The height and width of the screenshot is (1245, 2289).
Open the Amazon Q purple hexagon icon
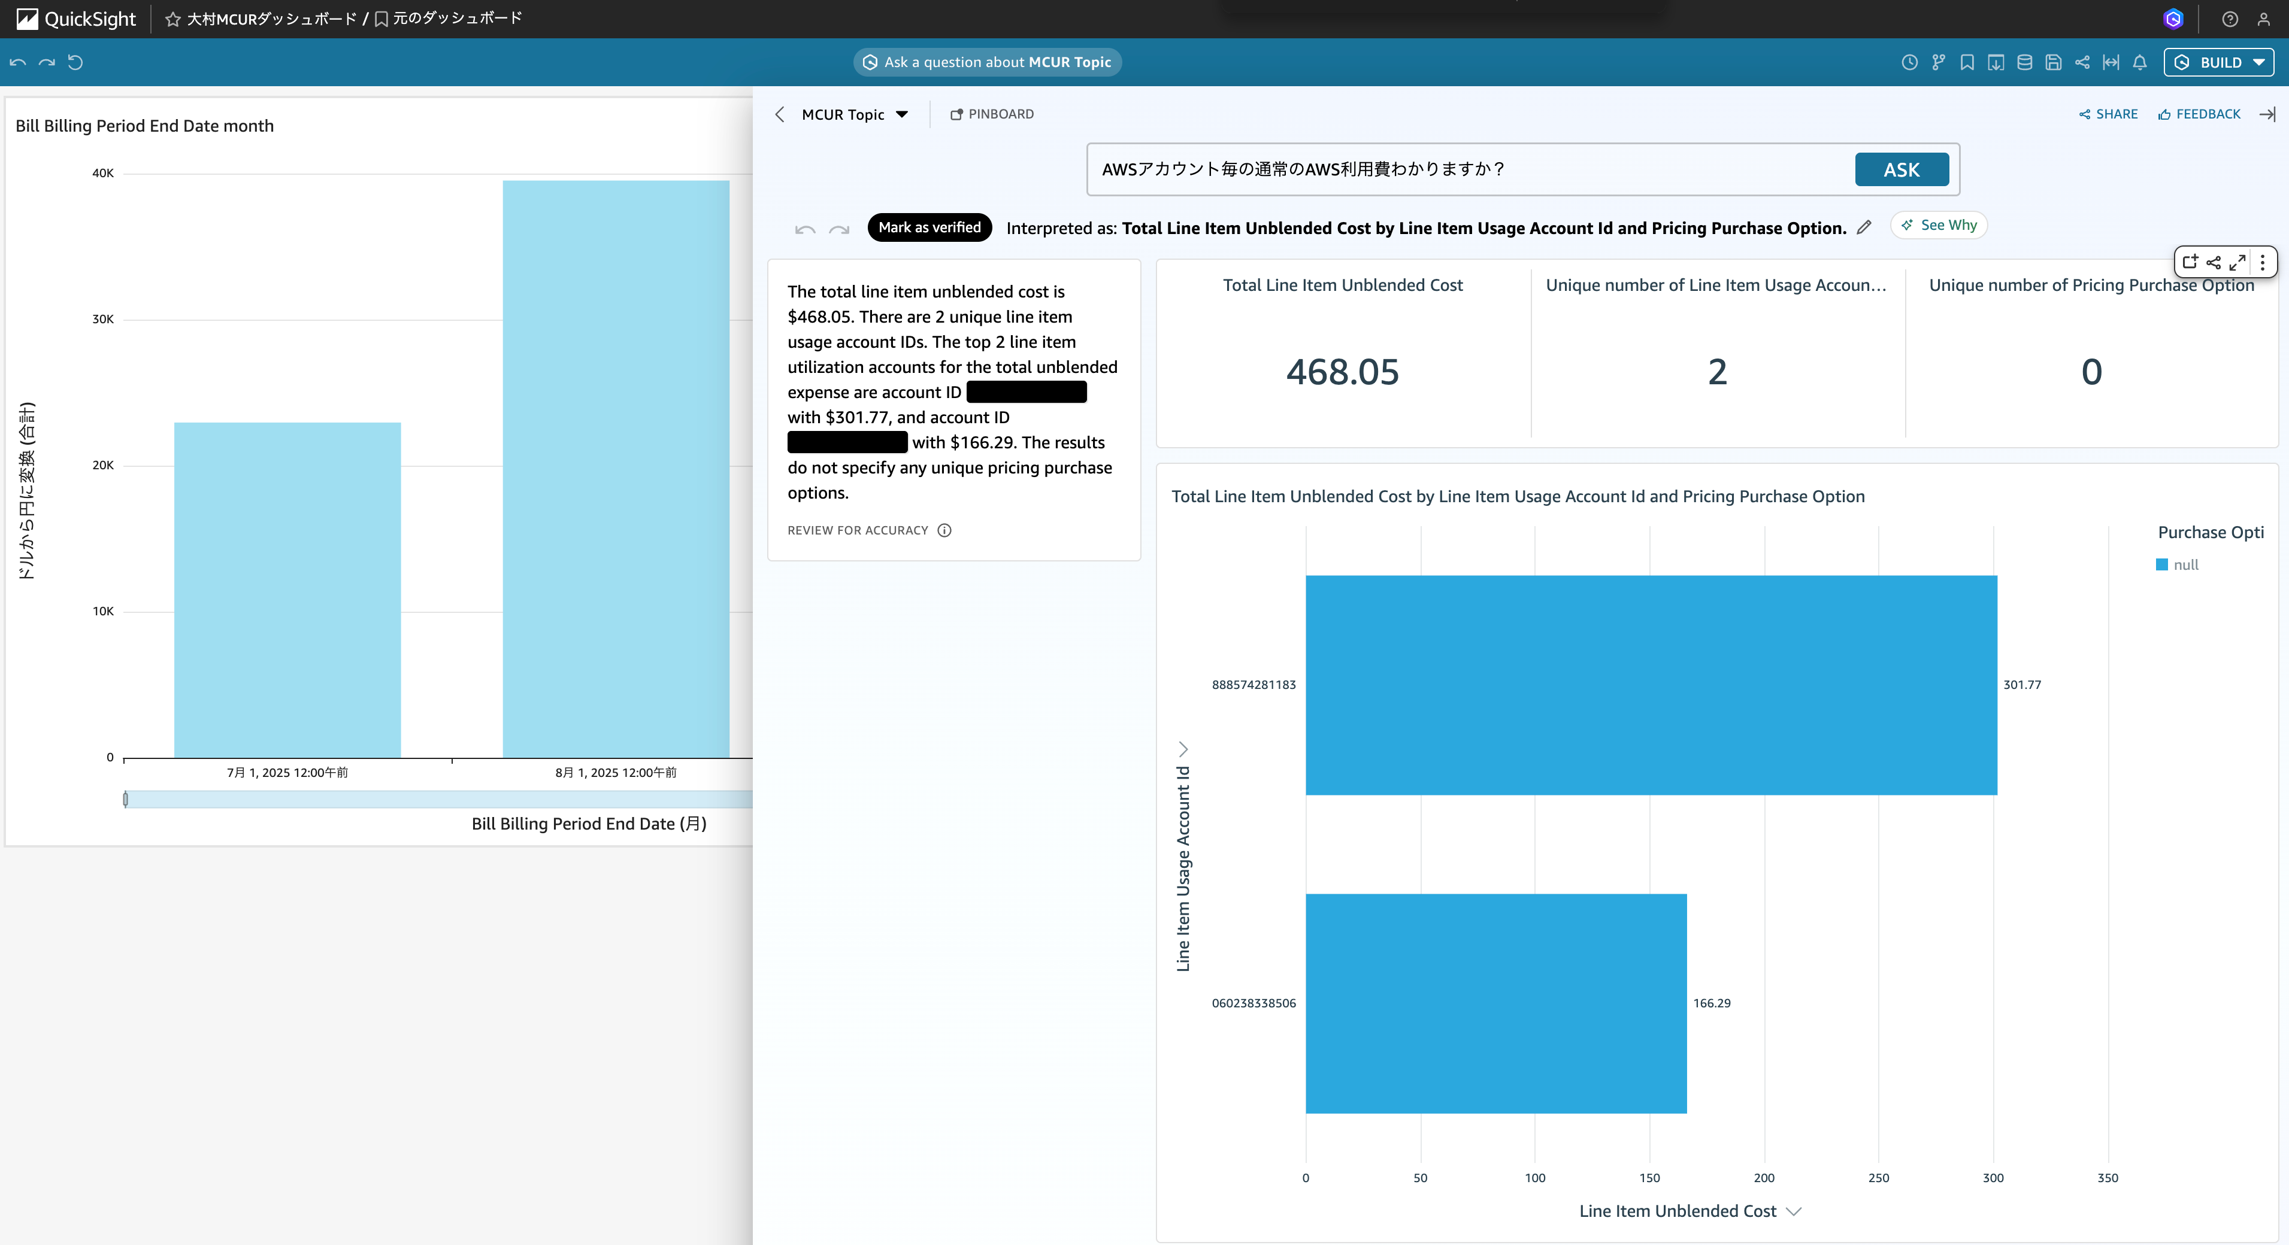point(2173,19)
